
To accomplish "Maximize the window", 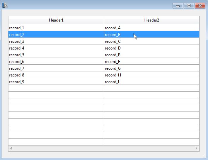I will [x=189, y=6].
